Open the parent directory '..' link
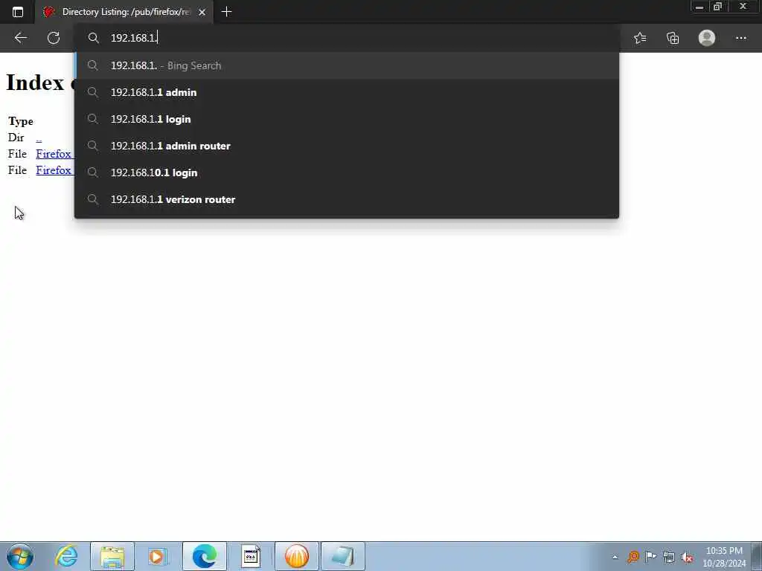The image size is (762, 571). pos(39,138)
